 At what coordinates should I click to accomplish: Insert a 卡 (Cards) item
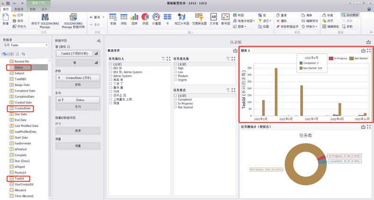[x=167, y=19]
